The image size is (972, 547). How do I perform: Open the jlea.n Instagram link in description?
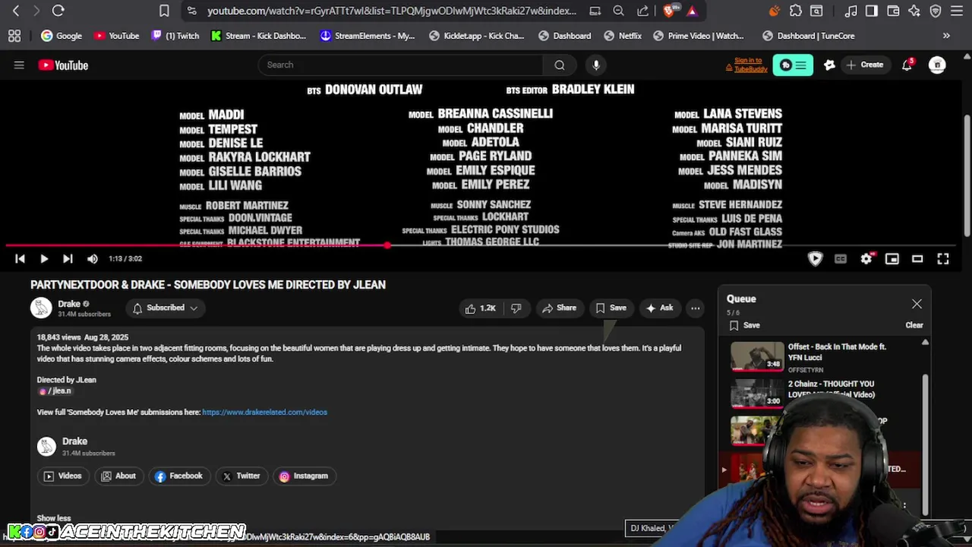[x=55, y=390]
